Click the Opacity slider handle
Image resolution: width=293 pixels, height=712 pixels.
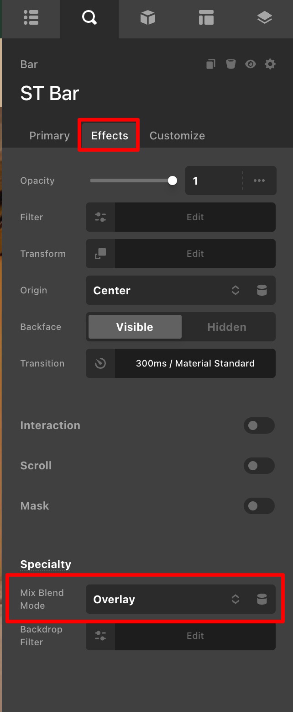pos(173,181)
